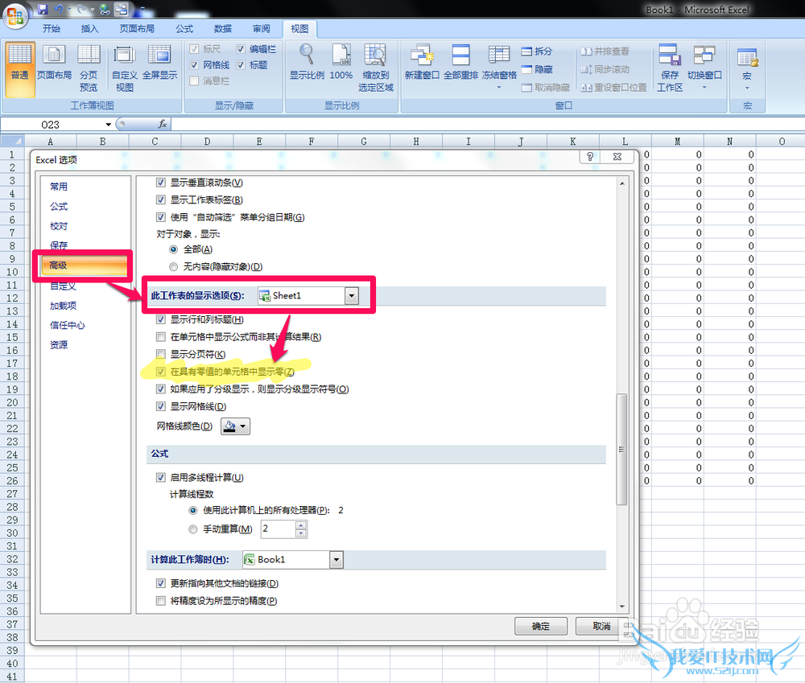Select 全部 radio for objects display
Viewport: 805px width, 683px height.
174,249
